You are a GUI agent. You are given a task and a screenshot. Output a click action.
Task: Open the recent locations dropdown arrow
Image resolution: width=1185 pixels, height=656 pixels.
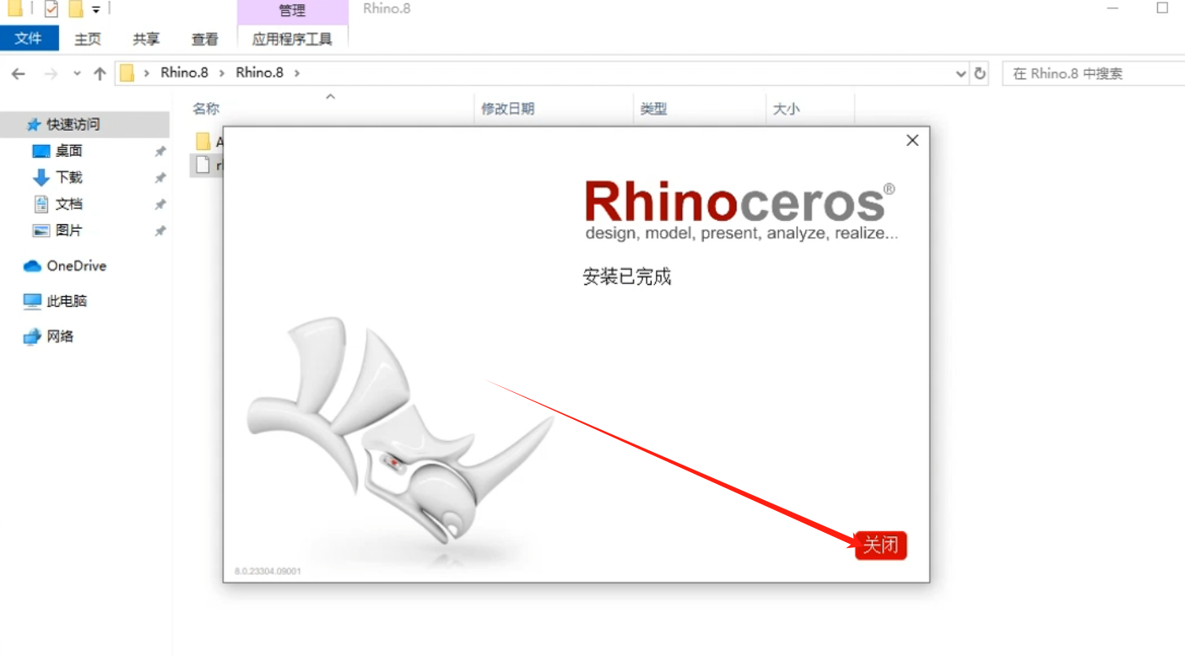[x=78, y=73]
